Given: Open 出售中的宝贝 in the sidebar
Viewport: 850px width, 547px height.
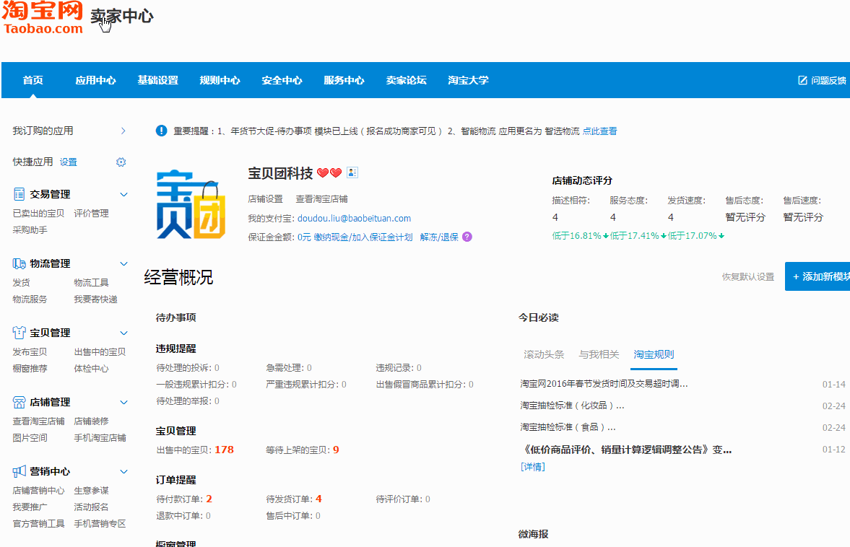Looking at the screenshot, I should tap(100, 352).
